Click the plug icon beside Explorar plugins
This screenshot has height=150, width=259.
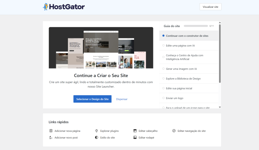[x=96, y=131]
